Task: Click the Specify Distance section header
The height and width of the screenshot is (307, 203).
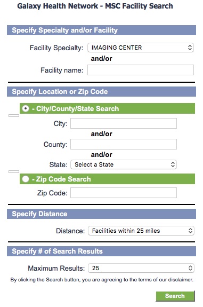Action: pos(101,214)
